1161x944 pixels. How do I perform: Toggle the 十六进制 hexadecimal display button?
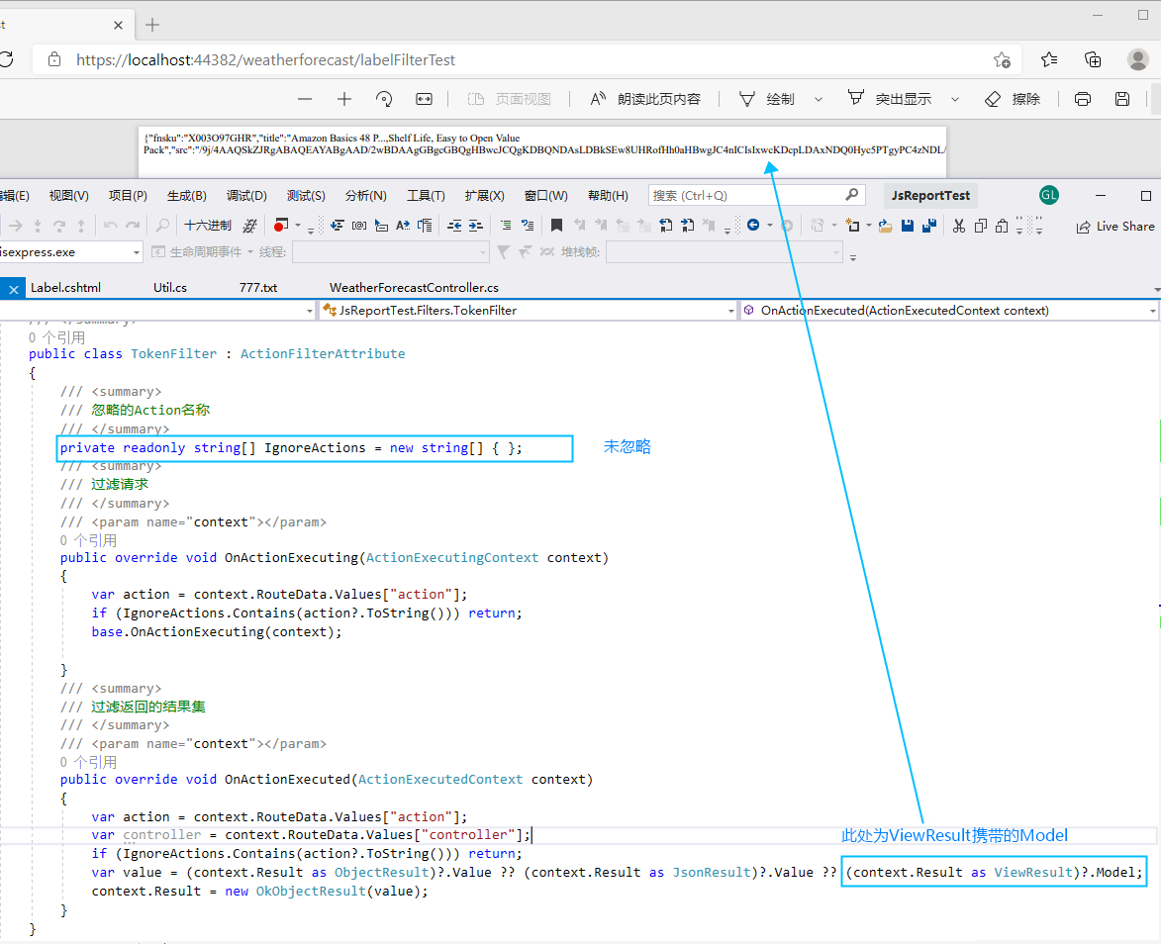pos(207,226)
